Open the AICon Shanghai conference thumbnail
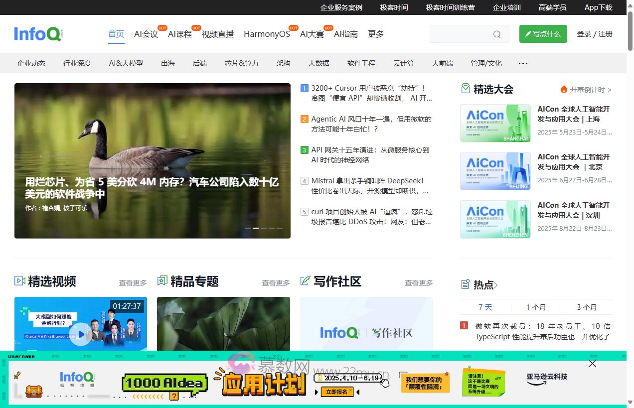Viewport: 634px width, 408px height. 495,123
